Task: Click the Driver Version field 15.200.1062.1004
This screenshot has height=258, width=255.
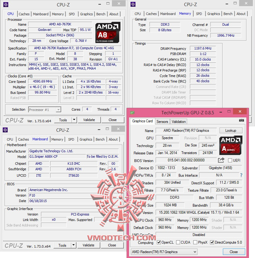Action: coord(199,212)
